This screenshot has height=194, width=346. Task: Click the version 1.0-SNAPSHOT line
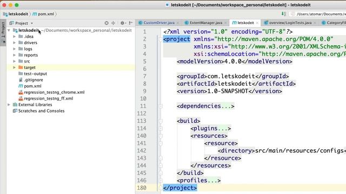click(229, 91)
